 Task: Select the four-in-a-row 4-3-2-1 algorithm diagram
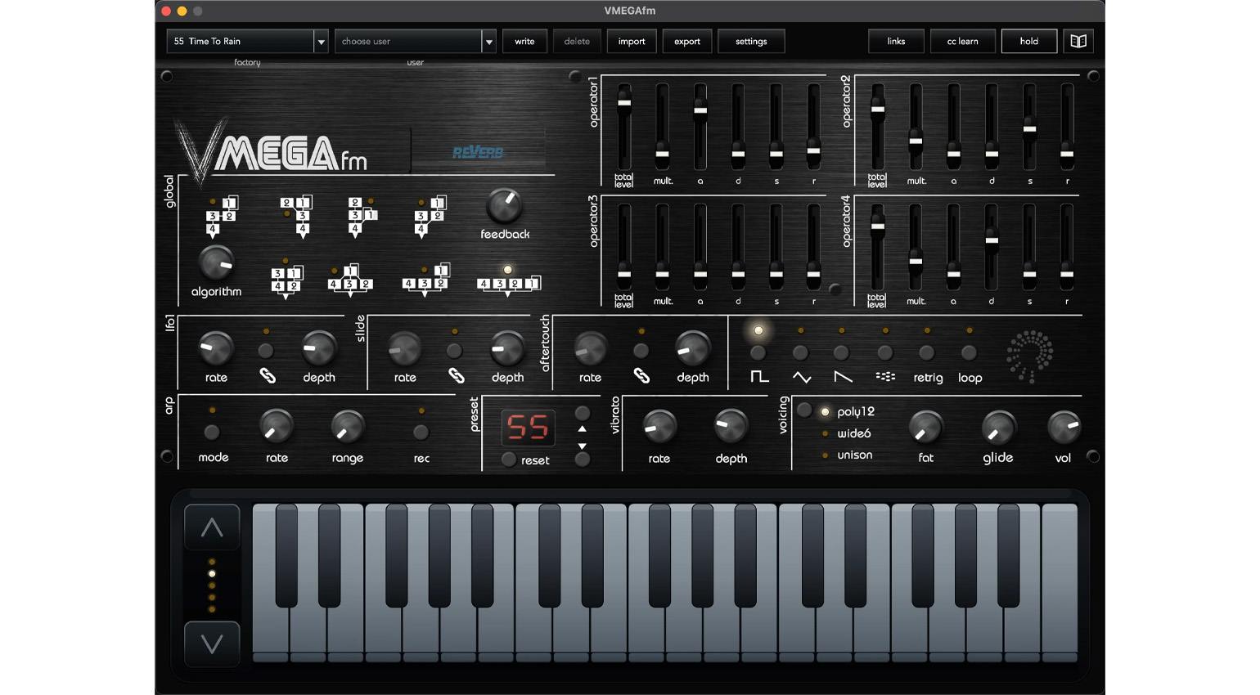(x=509, y=284)
